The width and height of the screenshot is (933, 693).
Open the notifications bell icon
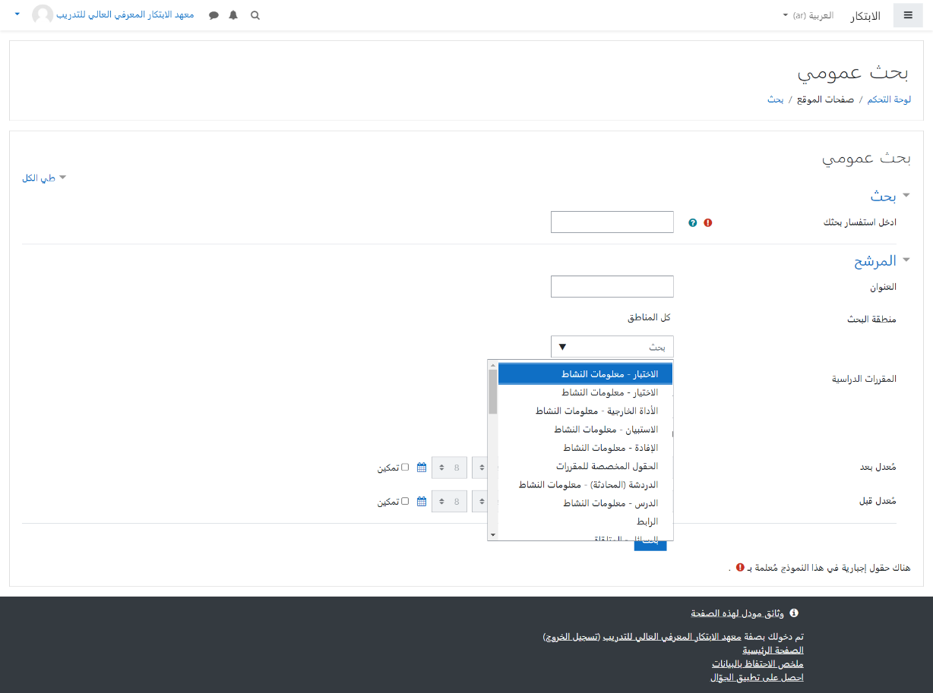point(233,15)
